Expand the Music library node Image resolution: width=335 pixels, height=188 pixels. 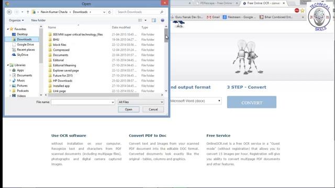tap(10, 80)
